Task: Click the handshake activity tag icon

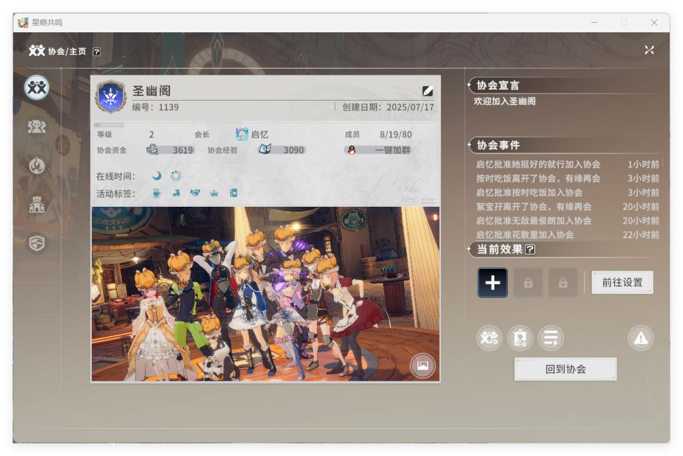Action: coord(195,192)
